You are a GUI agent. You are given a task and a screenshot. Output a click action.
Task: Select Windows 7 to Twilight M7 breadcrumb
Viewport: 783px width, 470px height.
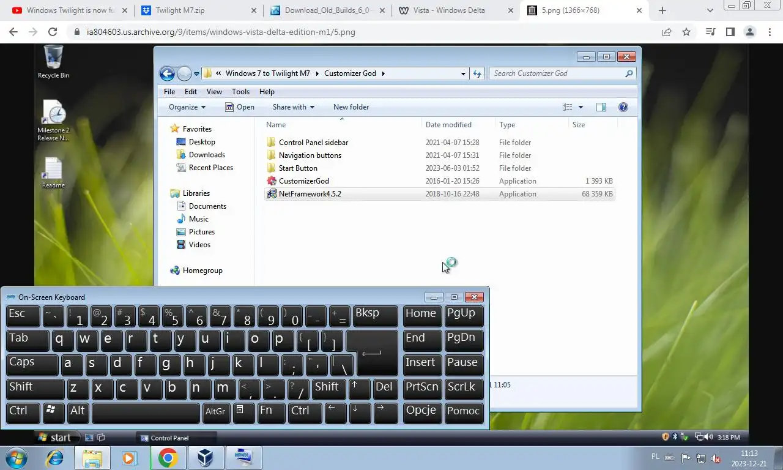pos(267,73)
